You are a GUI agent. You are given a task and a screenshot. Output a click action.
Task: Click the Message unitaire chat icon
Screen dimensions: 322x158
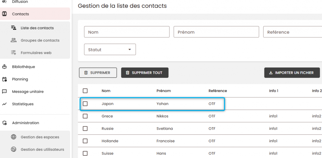pos(4,91)
